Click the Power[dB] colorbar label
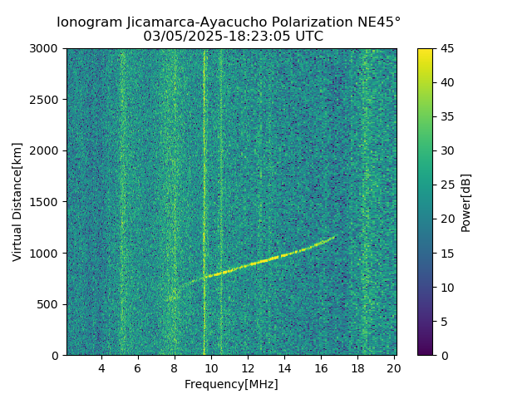 point(465,203)
